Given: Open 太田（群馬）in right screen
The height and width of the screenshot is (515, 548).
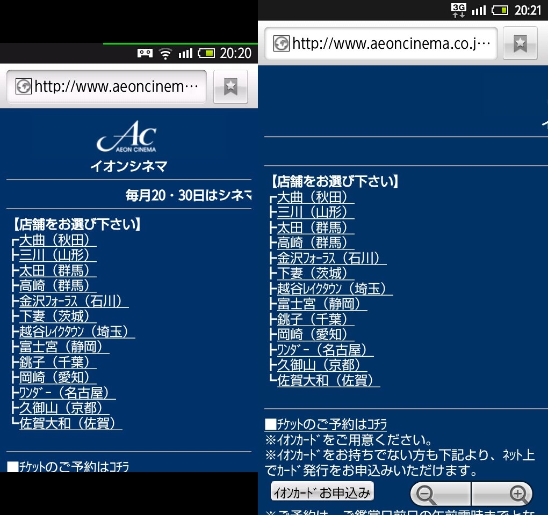Looking at the screenshot, I should (315, 227).
